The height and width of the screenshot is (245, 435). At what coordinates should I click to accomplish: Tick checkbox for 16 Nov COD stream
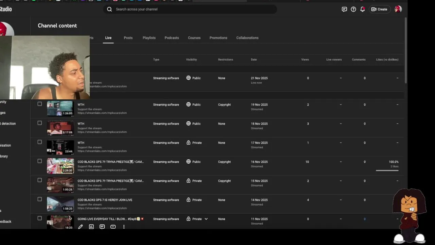[40, 161]
